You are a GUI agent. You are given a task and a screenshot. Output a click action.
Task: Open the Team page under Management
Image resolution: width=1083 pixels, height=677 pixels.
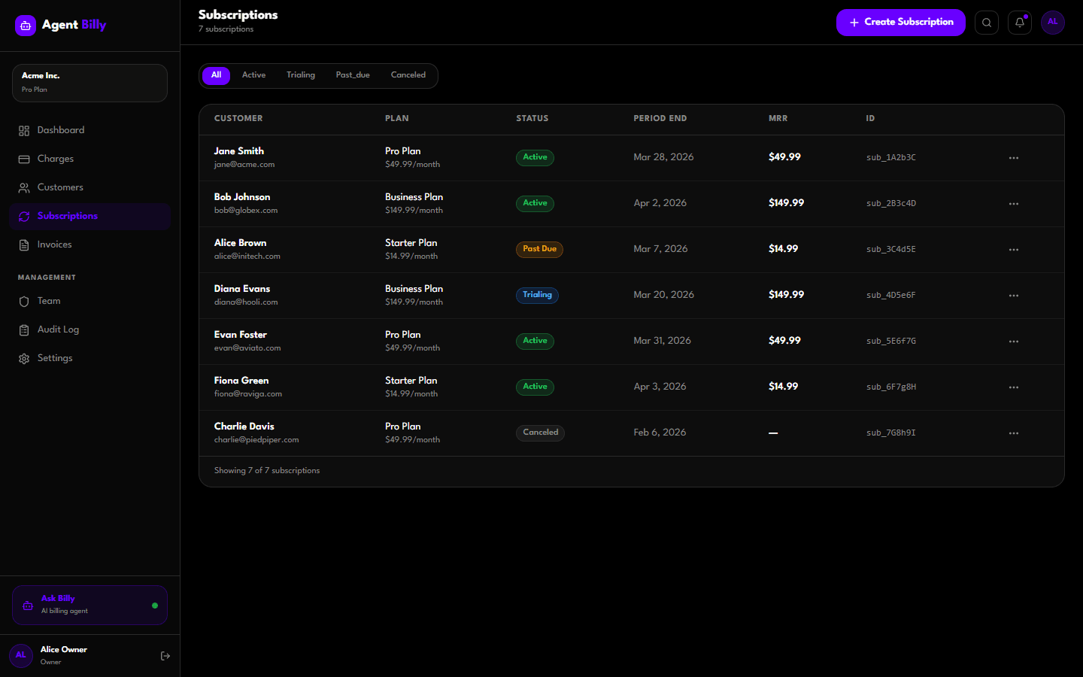click(x=48, y=301)
